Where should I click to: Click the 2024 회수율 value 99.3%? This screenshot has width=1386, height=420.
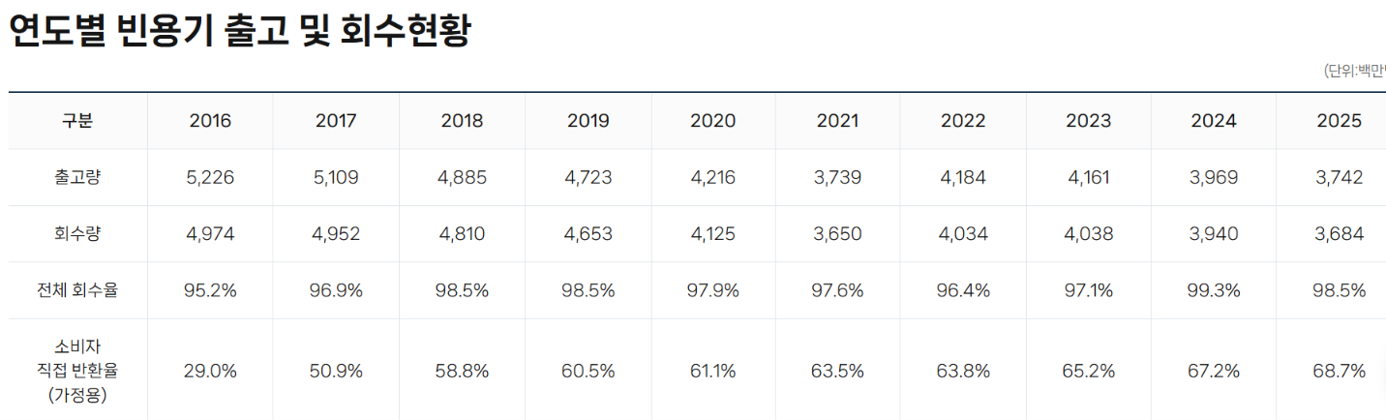point(1214,290)
